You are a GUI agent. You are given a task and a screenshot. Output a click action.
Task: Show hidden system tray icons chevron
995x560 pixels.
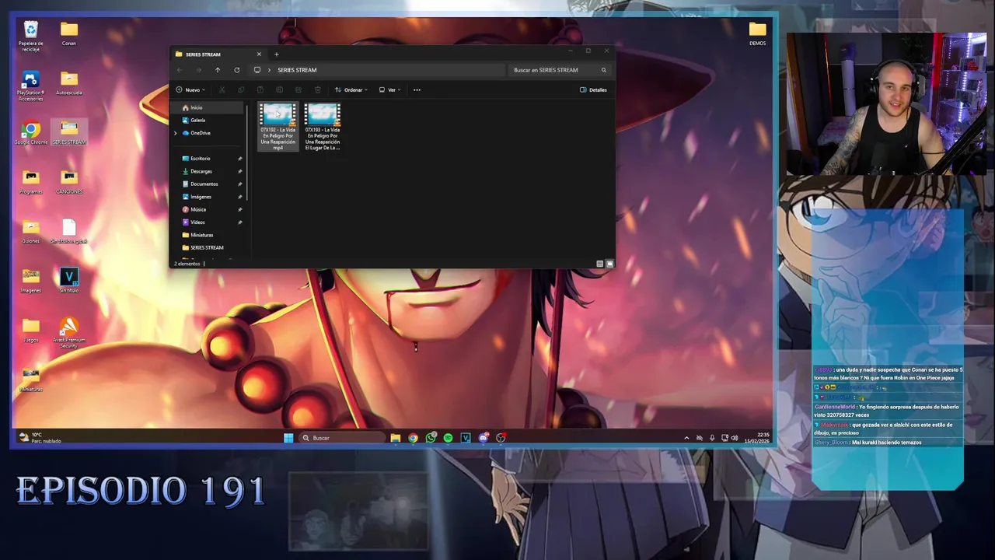(x=686, y=438)
